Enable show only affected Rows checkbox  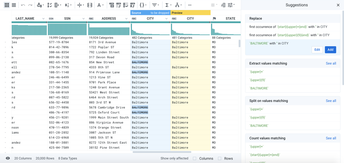point(220,158)
